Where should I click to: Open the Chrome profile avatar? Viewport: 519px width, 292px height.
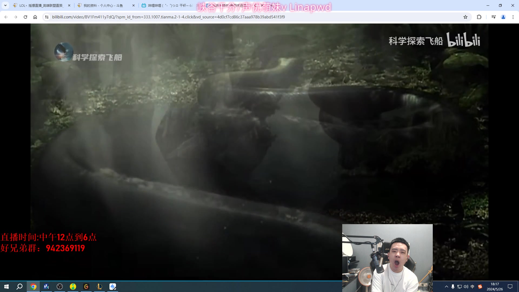coord(503,17)
